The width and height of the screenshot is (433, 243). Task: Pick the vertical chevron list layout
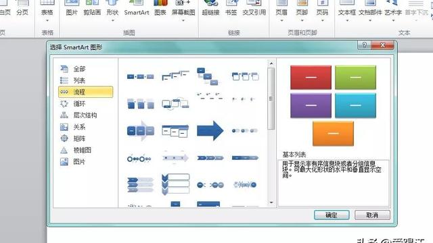[x=176, y=184]
